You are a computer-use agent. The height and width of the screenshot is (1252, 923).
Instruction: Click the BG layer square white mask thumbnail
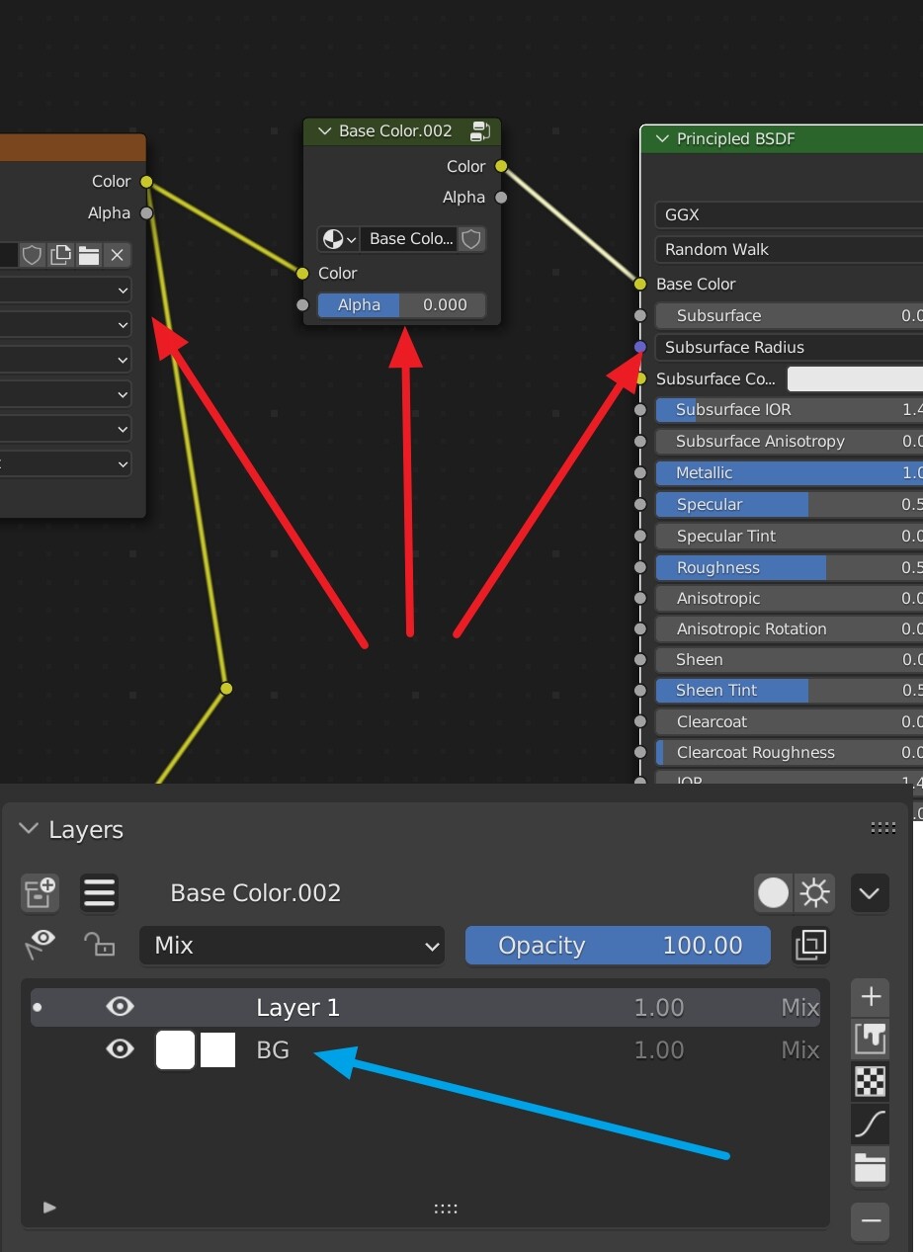click(x=217, y=1049)
